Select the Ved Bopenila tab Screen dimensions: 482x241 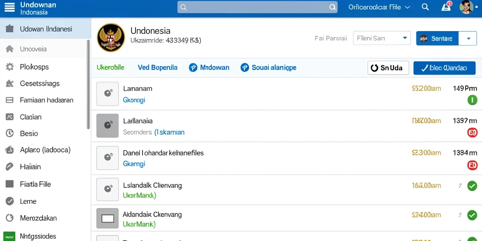157,67
